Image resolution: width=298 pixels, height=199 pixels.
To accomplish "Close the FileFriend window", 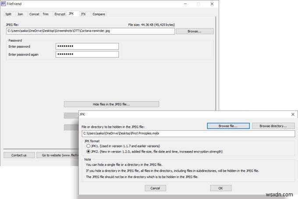I will (212, 4).
